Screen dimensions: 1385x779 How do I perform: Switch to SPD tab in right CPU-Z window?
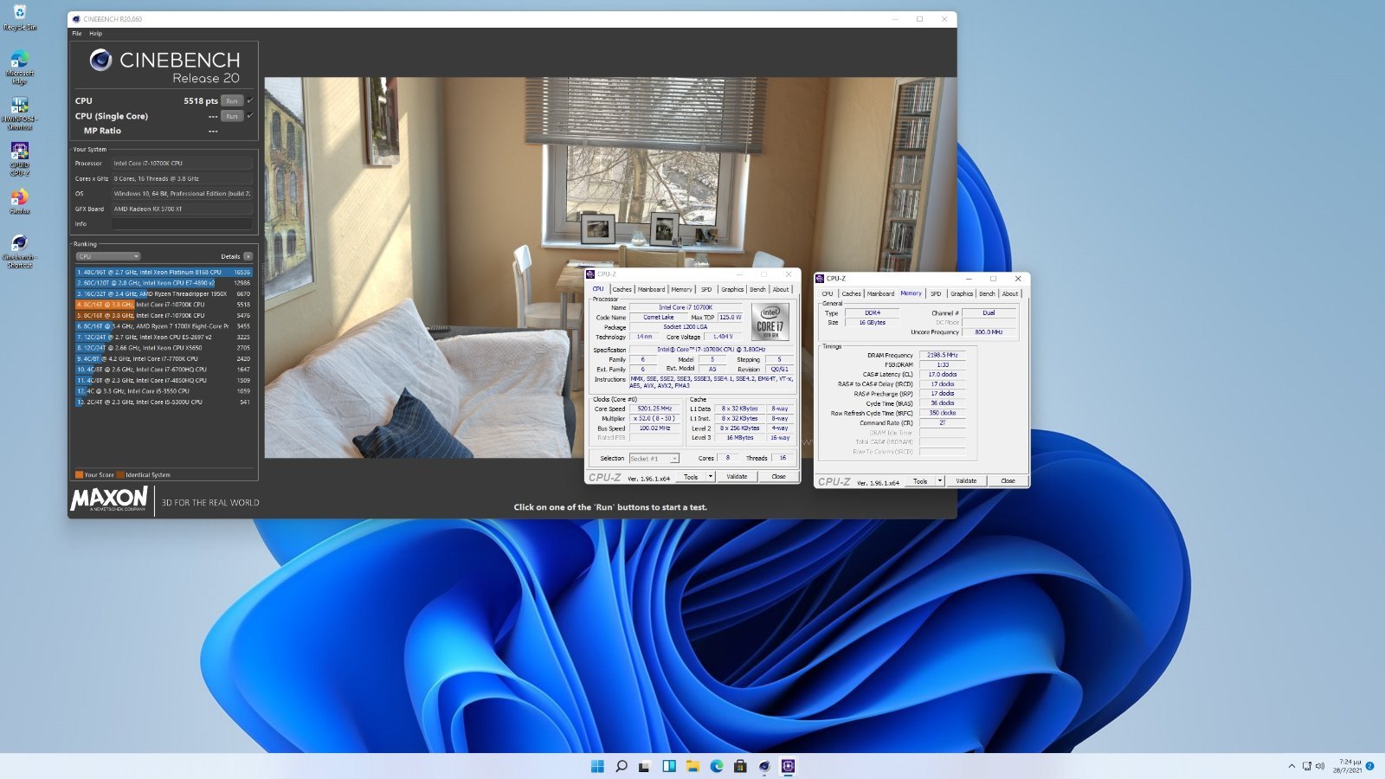(x=936, y=293)
